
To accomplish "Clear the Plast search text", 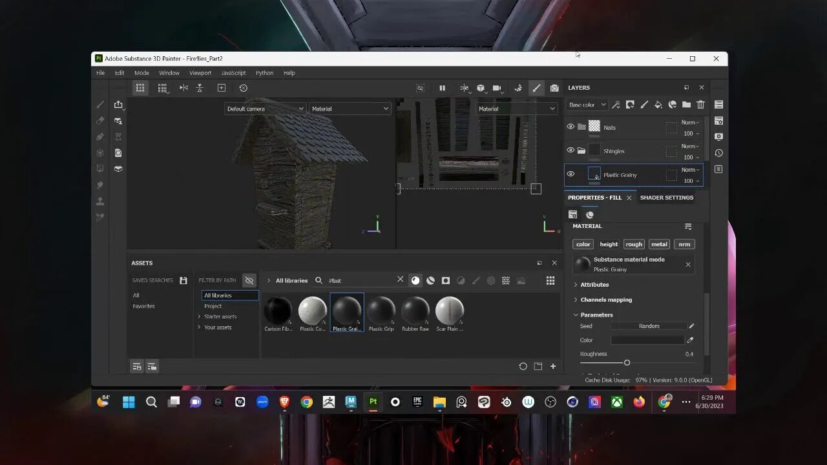I will click(x=400, y=280).
